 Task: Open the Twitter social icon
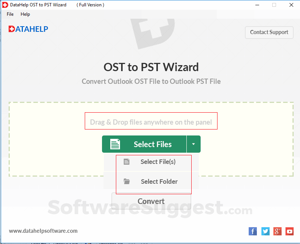[x=265, y=231]
